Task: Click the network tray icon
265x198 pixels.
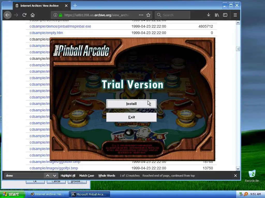Action: (241, 194)
